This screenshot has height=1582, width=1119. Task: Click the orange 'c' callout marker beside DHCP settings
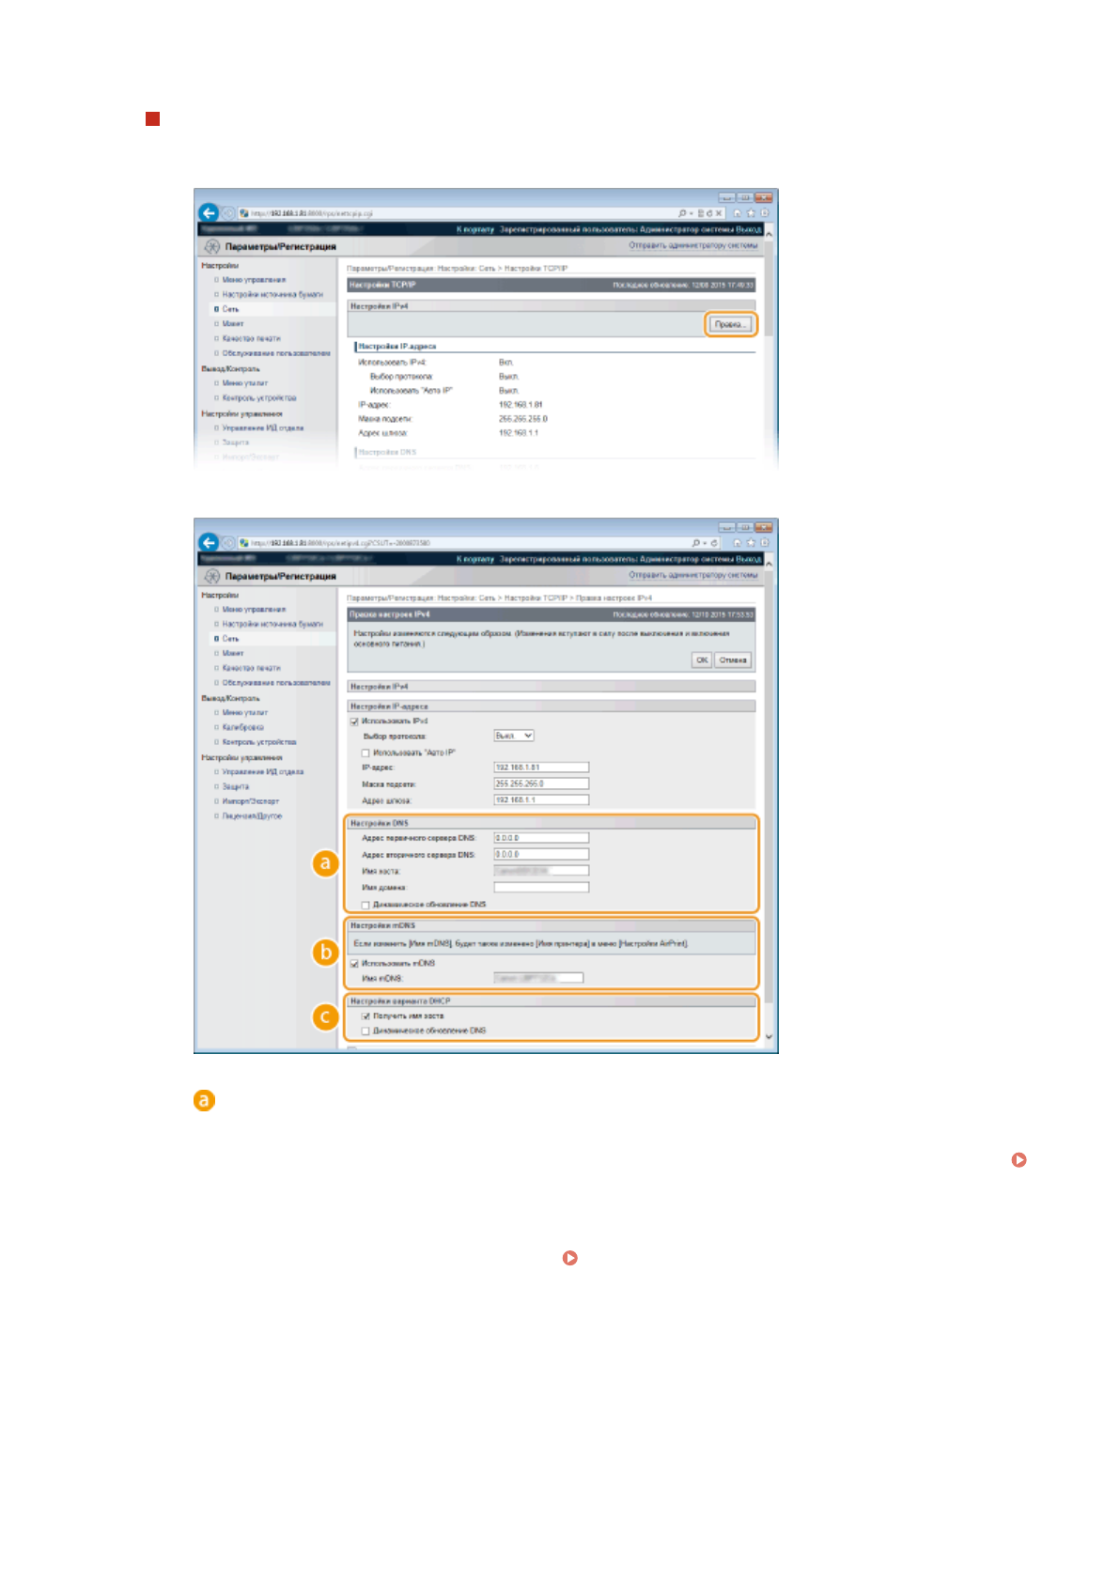(325, 1016)
